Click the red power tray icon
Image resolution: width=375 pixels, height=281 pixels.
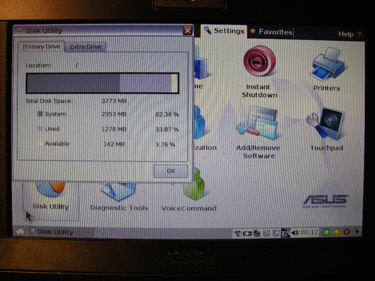pos(346,232)
